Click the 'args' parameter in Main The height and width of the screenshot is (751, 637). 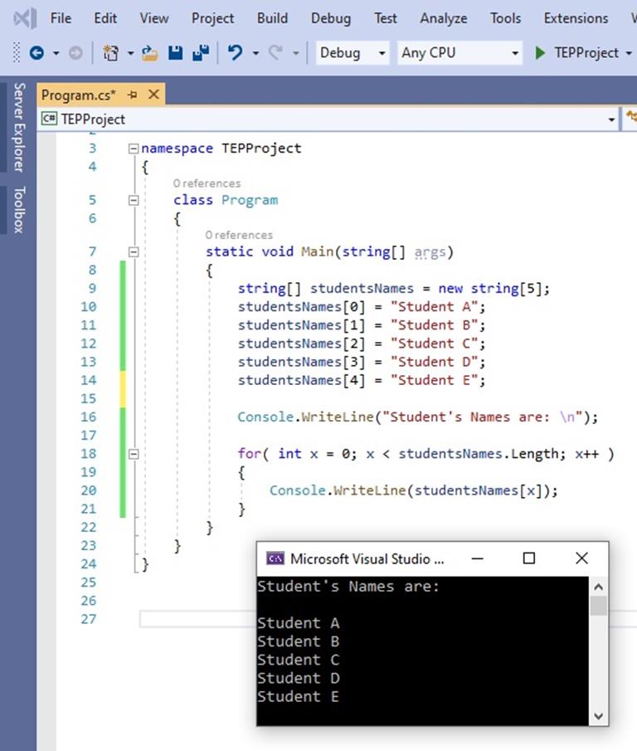[430, 251]
